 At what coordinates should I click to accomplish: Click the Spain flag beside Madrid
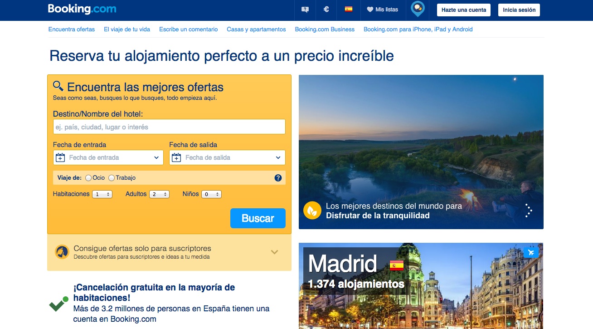[x=397, y=265]
